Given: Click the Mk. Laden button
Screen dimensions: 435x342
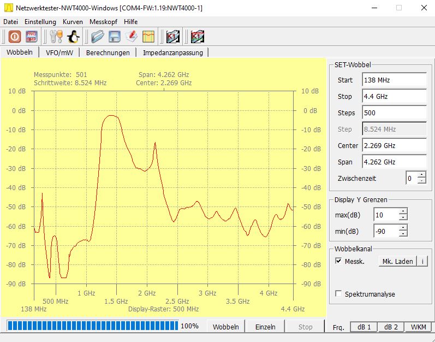Looking at the screenshot, I should 397,261.
